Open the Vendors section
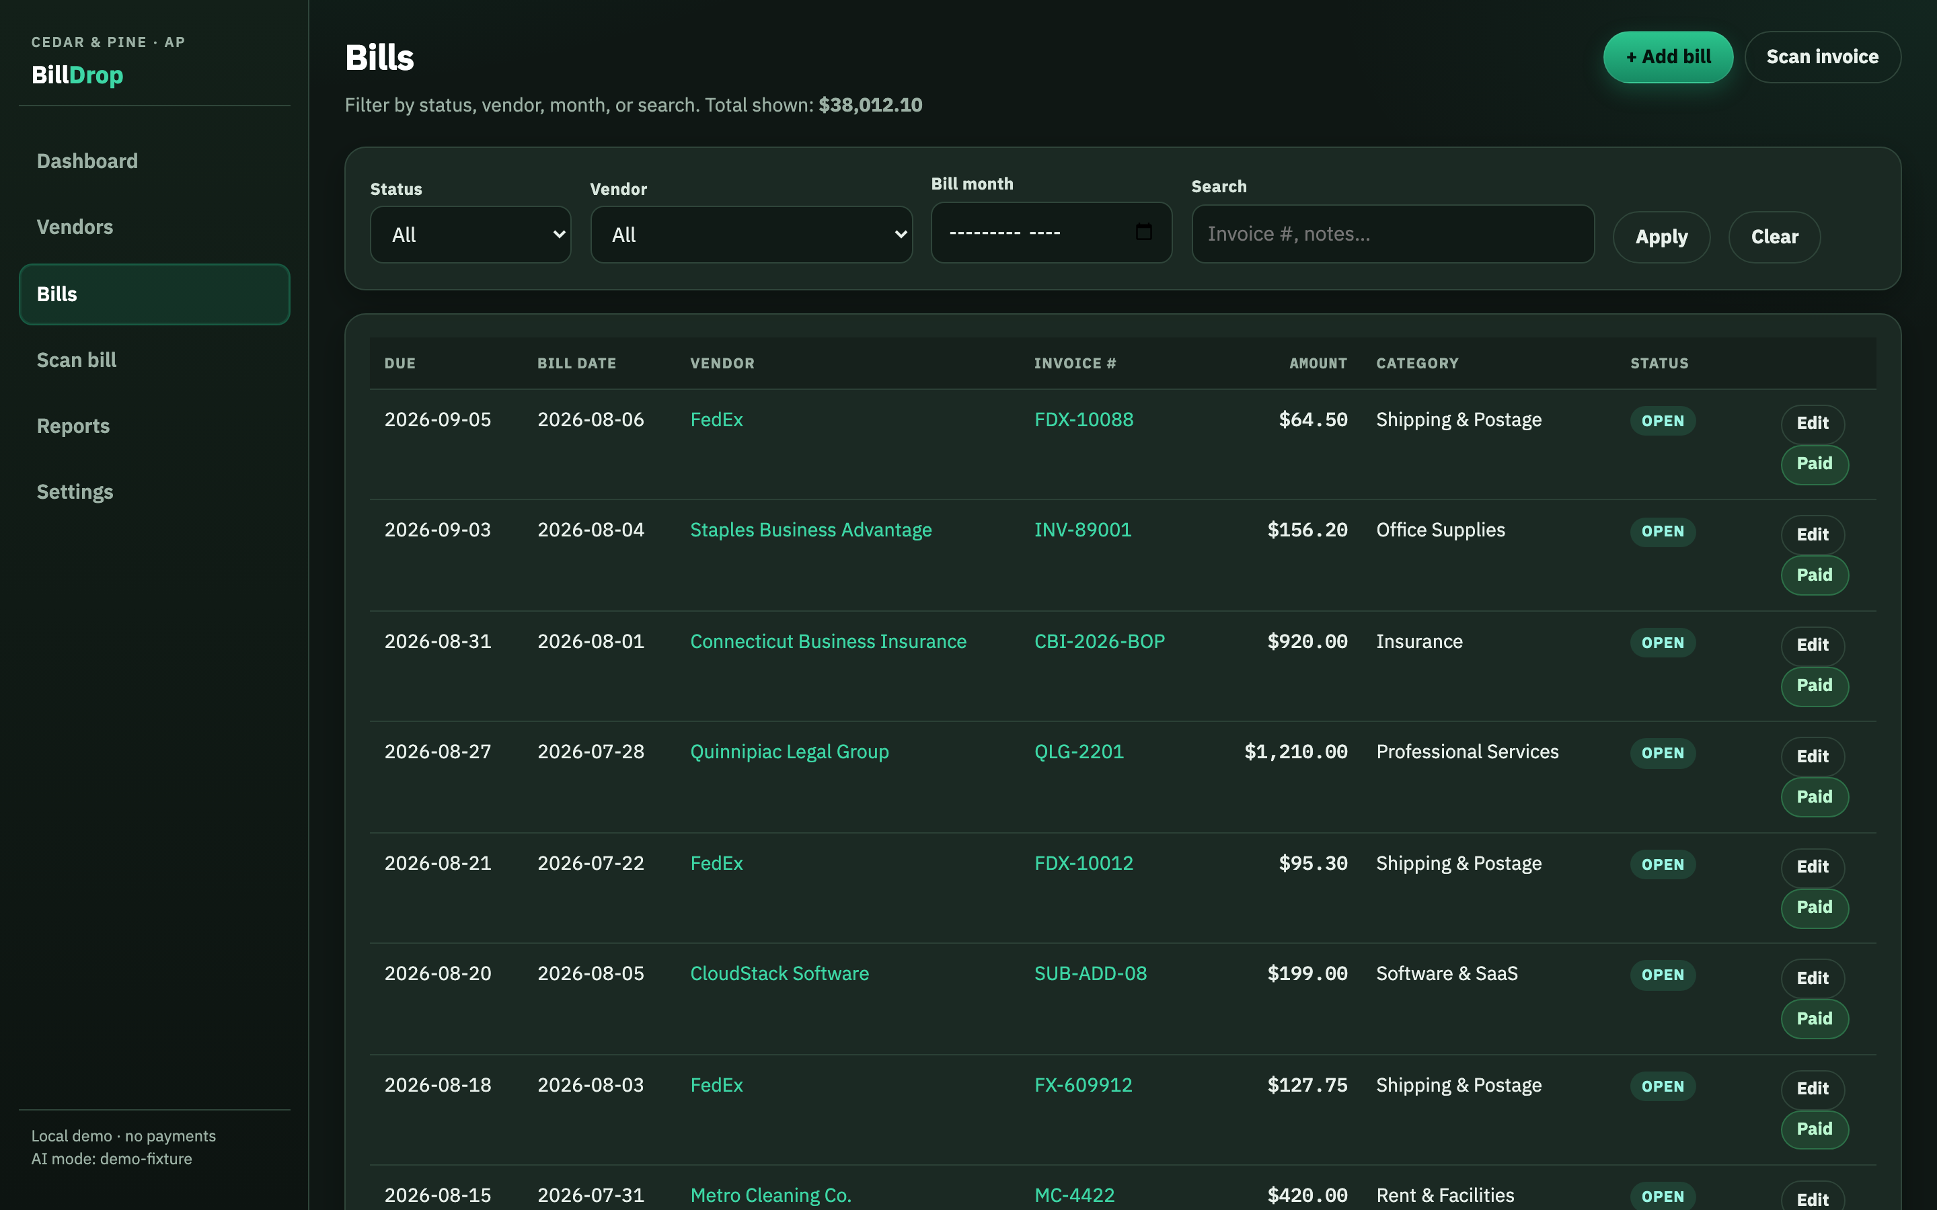The width and height of the screenshot is (1937, 1210). (x=155, y=227)
